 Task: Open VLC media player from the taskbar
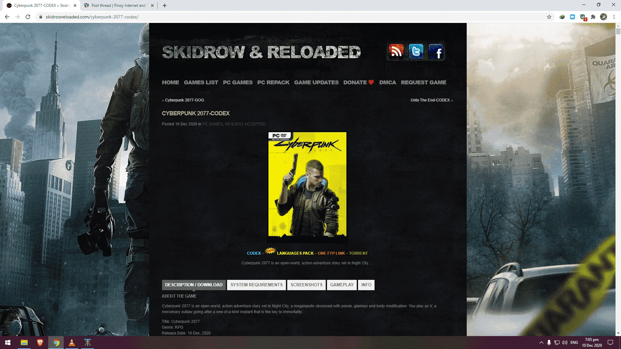(x=72, y=343)
